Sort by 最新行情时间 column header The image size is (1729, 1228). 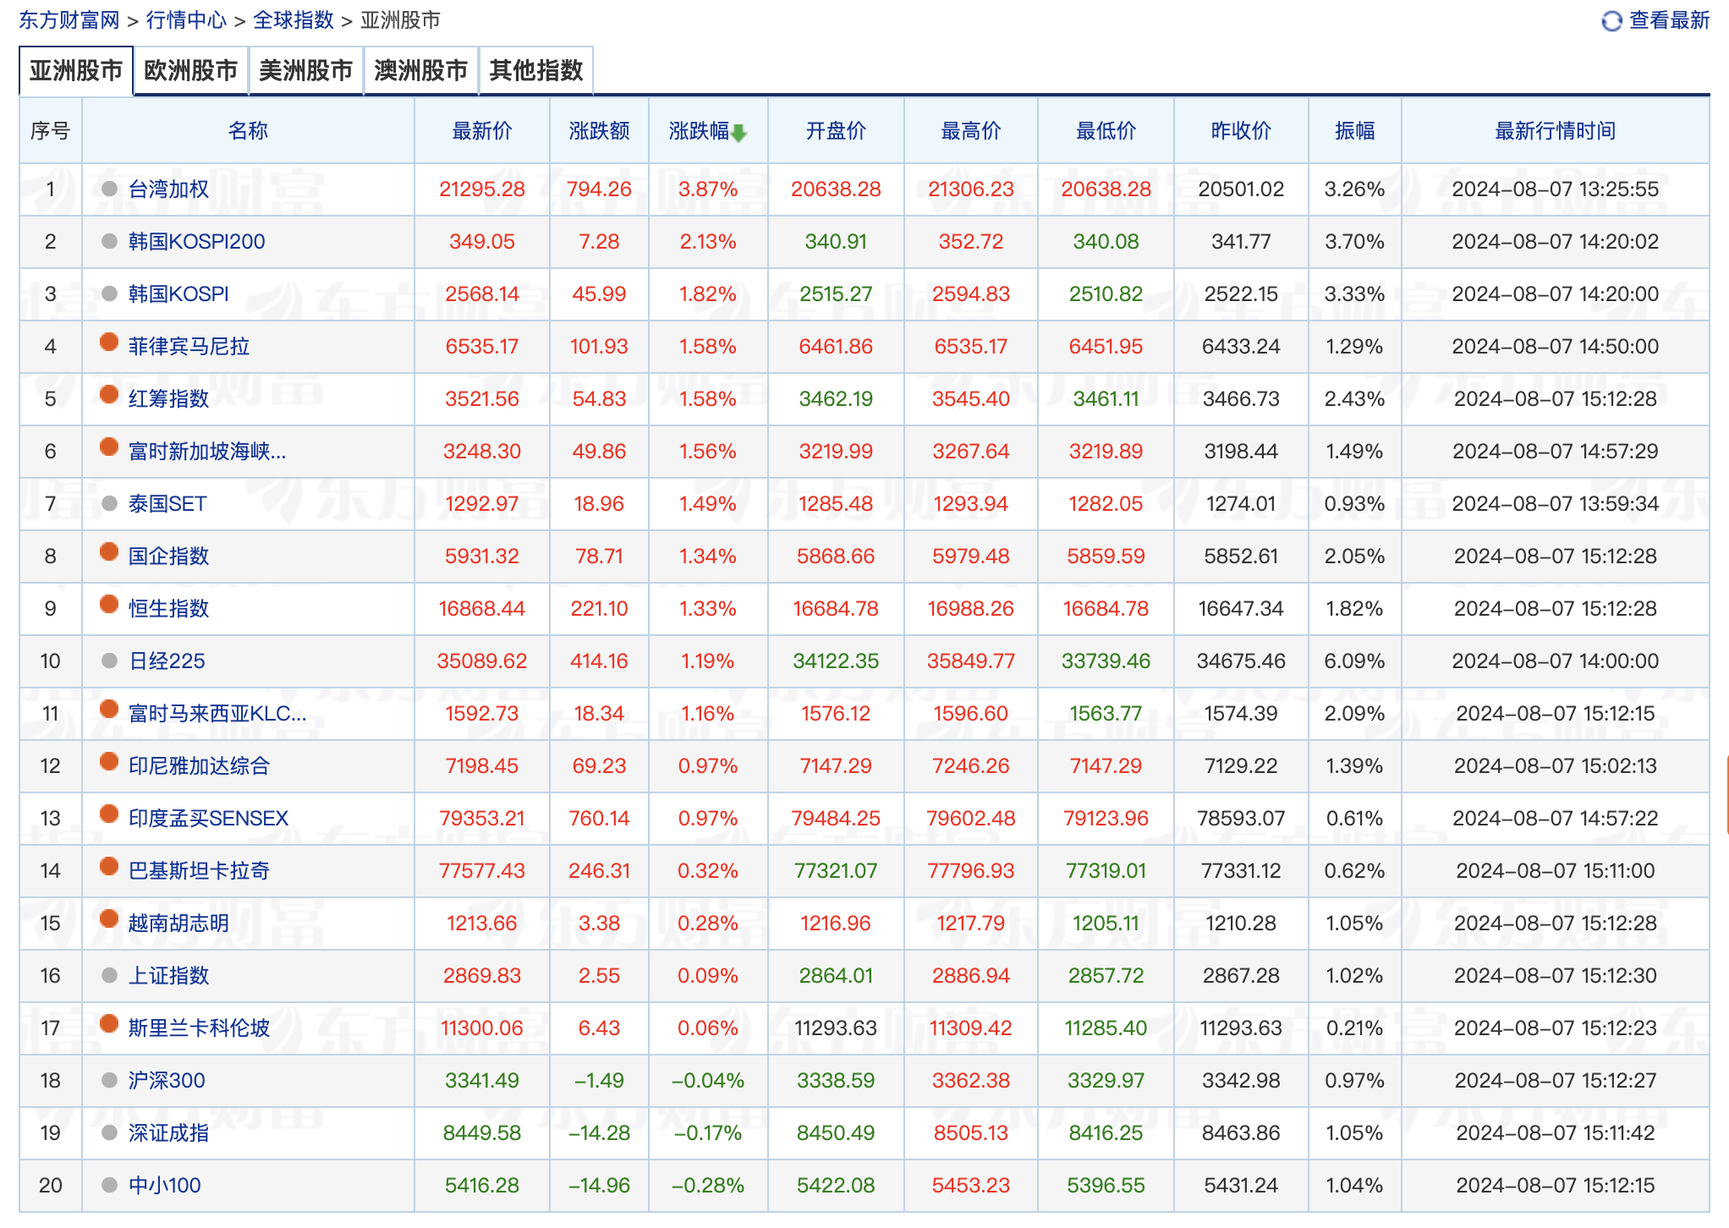[x=1556, y=131]
